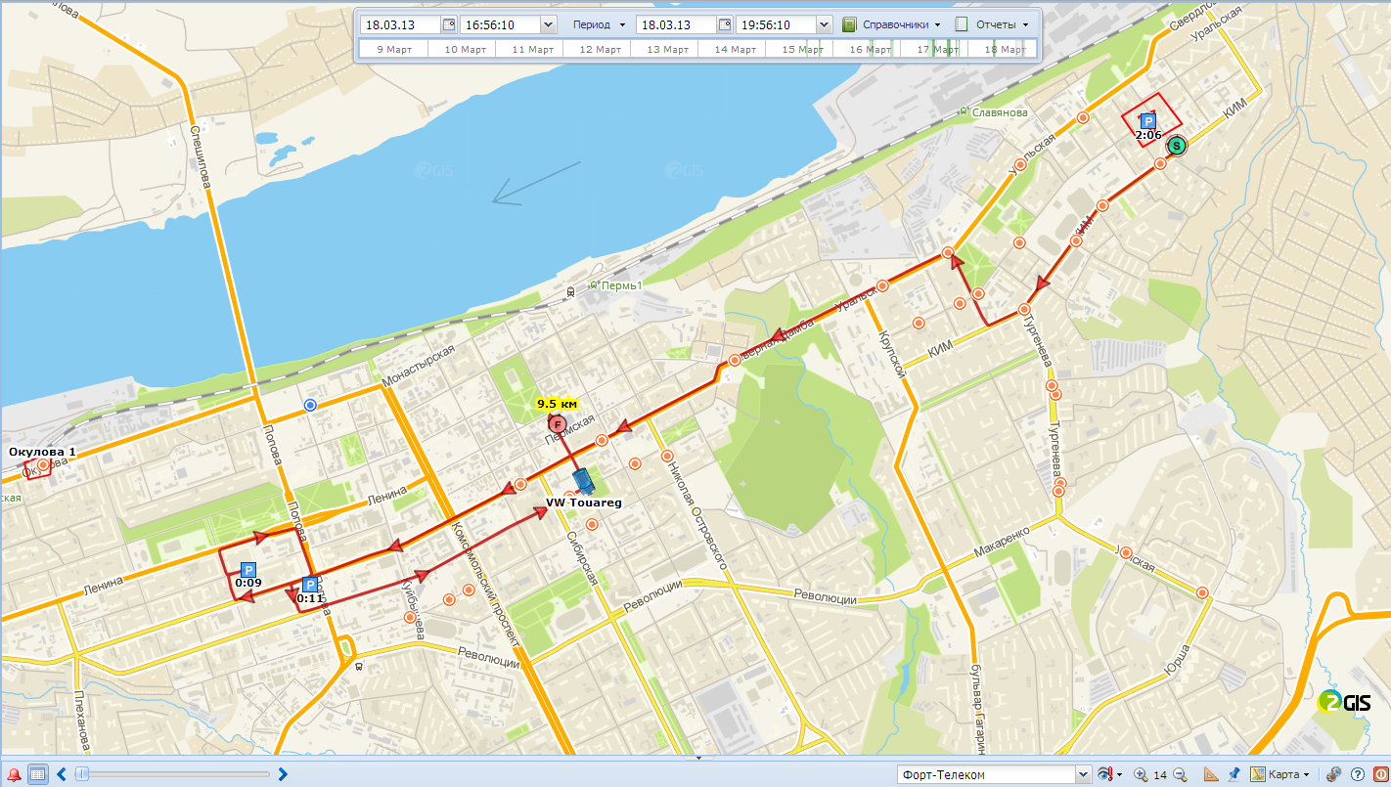The image size is (1391, 787).
Task: Open settings via the gears icon
Action: [1332, 774]
